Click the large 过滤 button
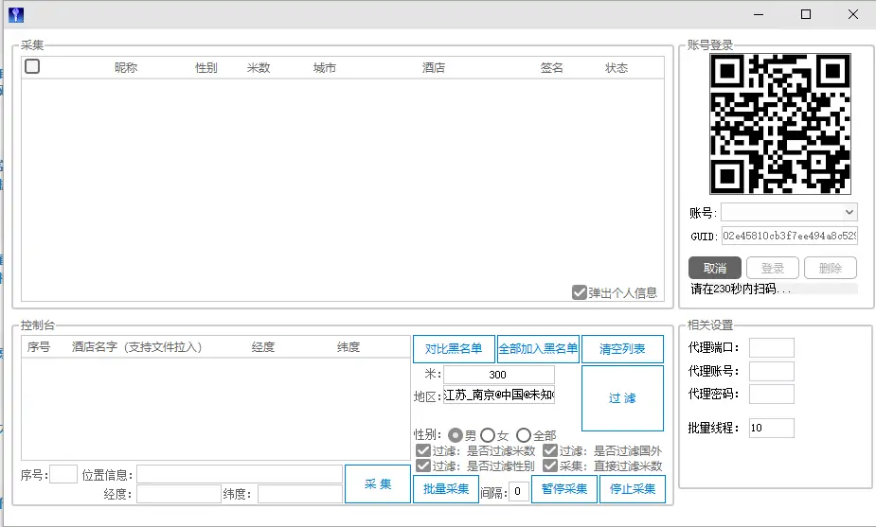The height and width of the screenshot is (527, 876). [622, 398]
